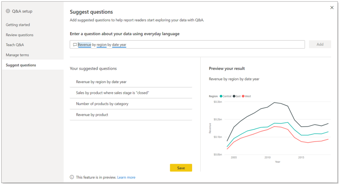340x185 pixels.
Task: Save the suggested questions
Action: coord(181,168)
